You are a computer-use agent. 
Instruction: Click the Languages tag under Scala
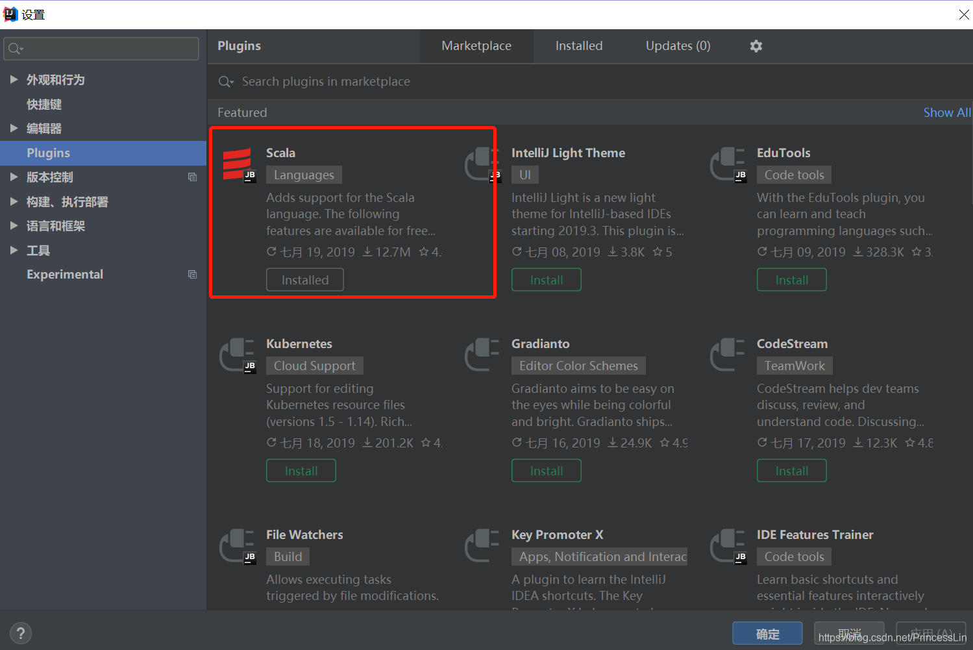(x=304, y=175)
